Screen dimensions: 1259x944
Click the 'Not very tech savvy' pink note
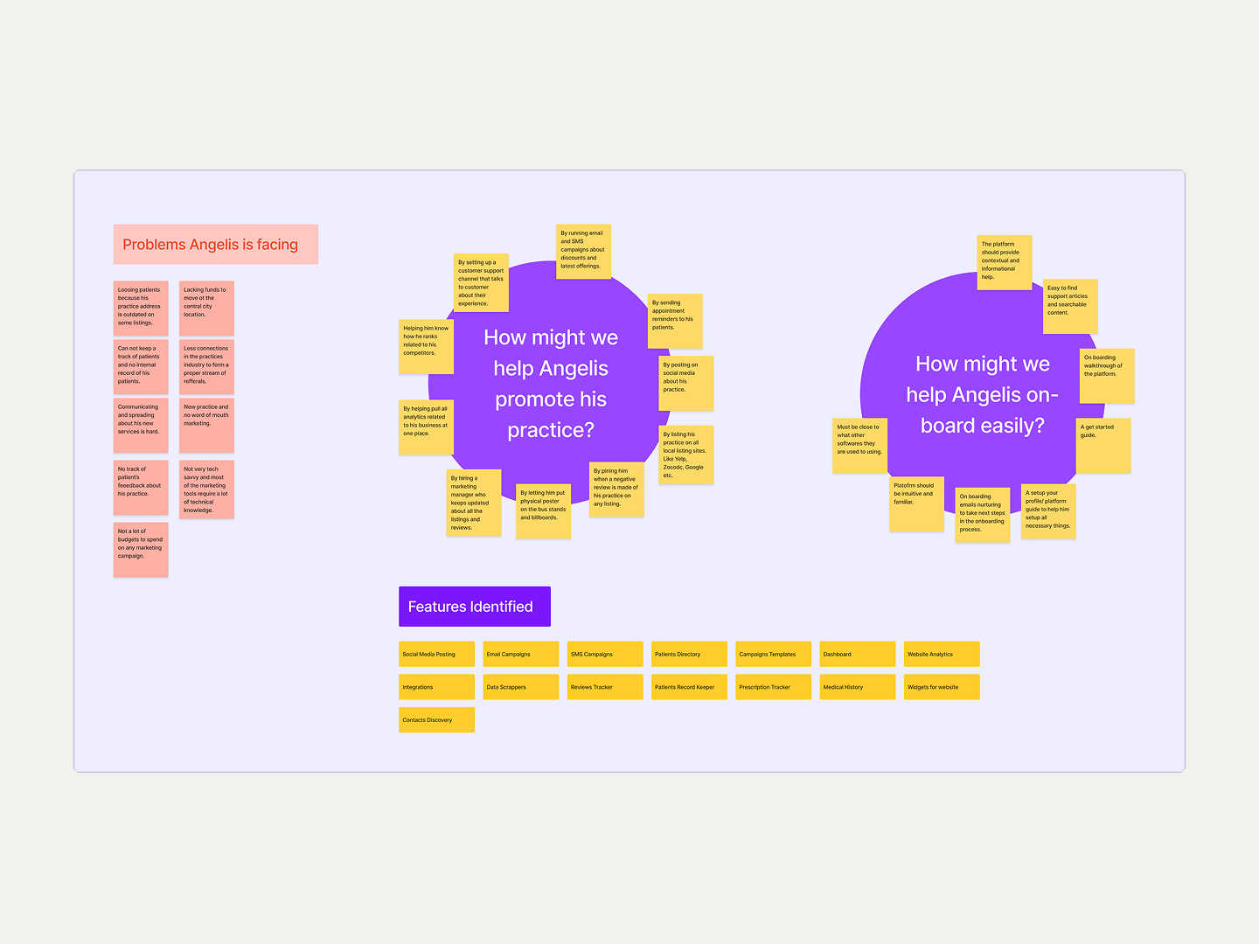(206, 489)
